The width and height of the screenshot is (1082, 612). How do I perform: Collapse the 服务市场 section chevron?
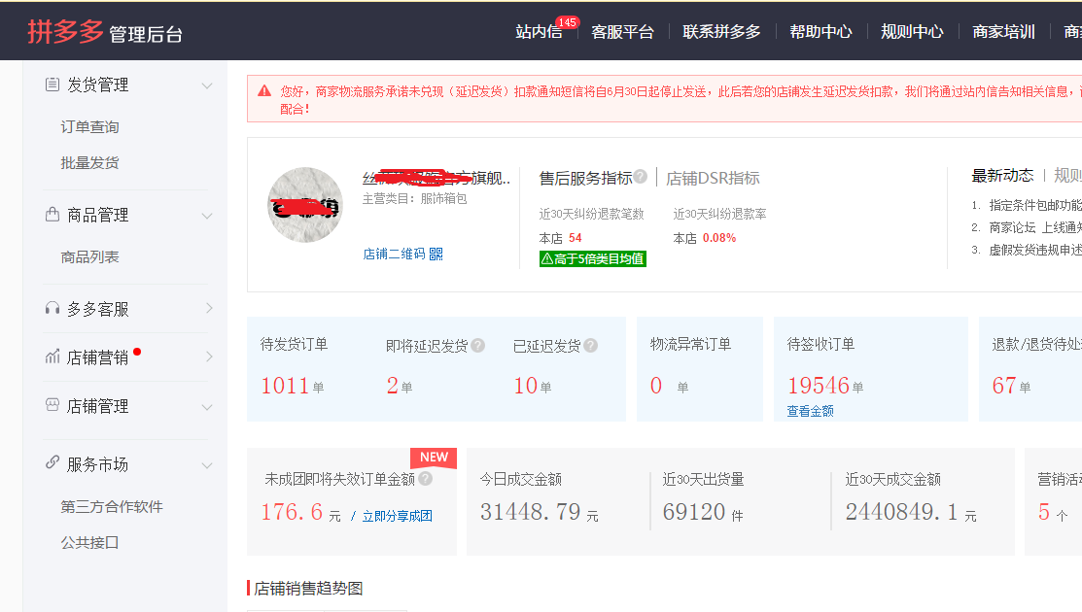(x=206, y=465)
